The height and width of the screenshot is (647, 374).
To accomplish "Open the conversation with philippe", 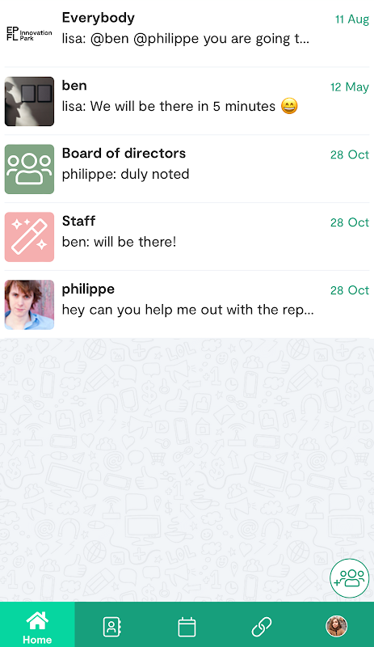I will 187,305.
